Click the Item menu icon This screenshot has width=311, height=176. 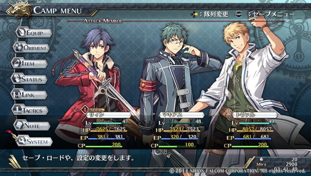(x=17, y=63)
